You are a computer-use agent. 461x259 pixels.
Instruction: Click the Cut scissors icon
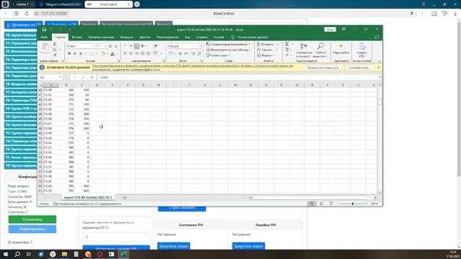[55, 44]
